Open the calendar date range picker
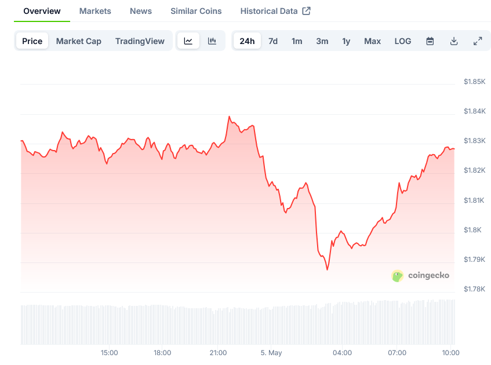This screenshot has height=365, width=491. click(x=430, y=41)
